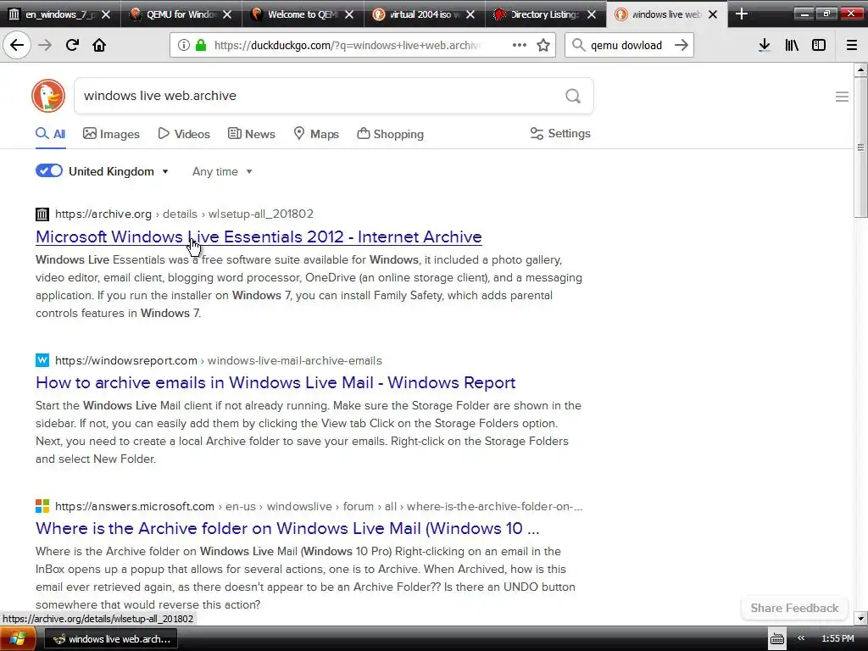The width and height of the screenshot is (868, 651).
Task: Open How to archive emails result
Action: pos(275,382)
